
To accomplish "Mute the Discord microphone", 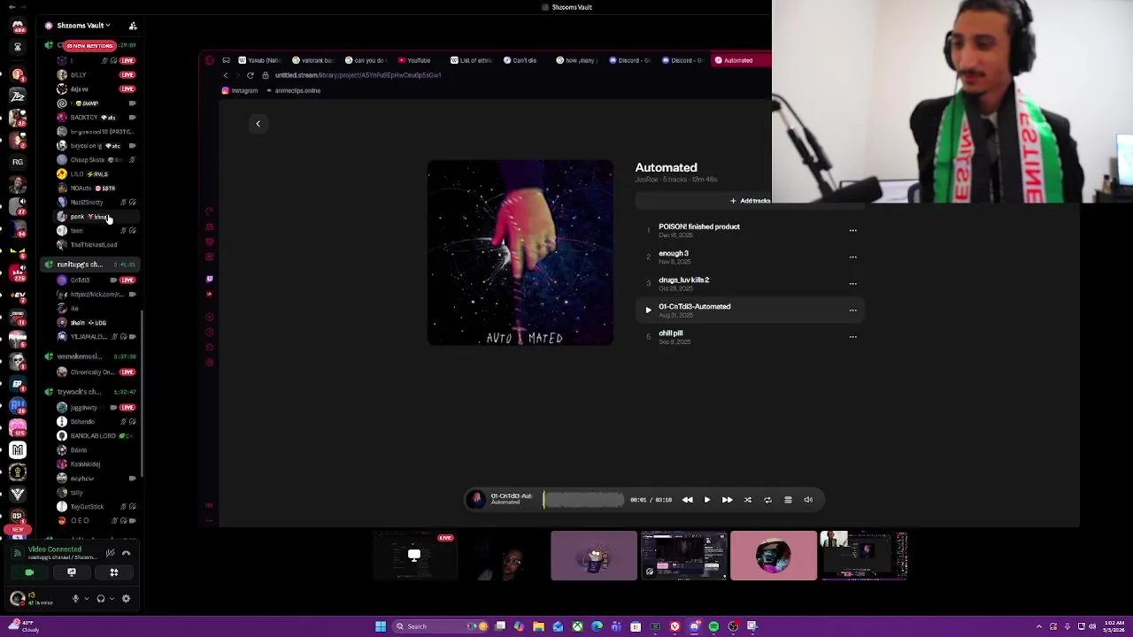I will 75,599.
